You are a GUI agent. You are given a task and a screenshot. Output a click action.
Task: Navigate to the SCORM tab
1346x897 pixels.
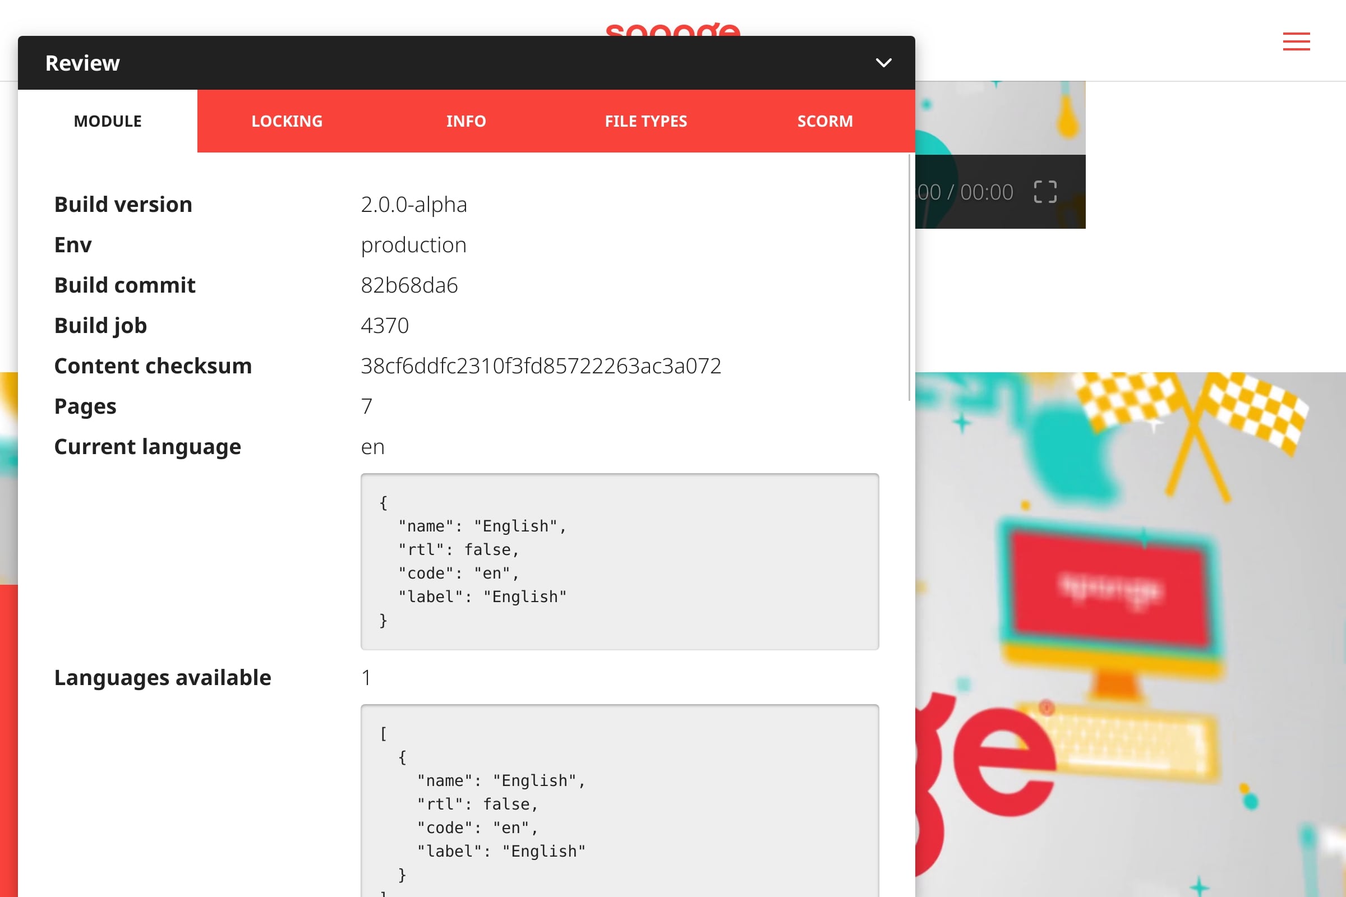pyautogui.click(x=825, y=121)
